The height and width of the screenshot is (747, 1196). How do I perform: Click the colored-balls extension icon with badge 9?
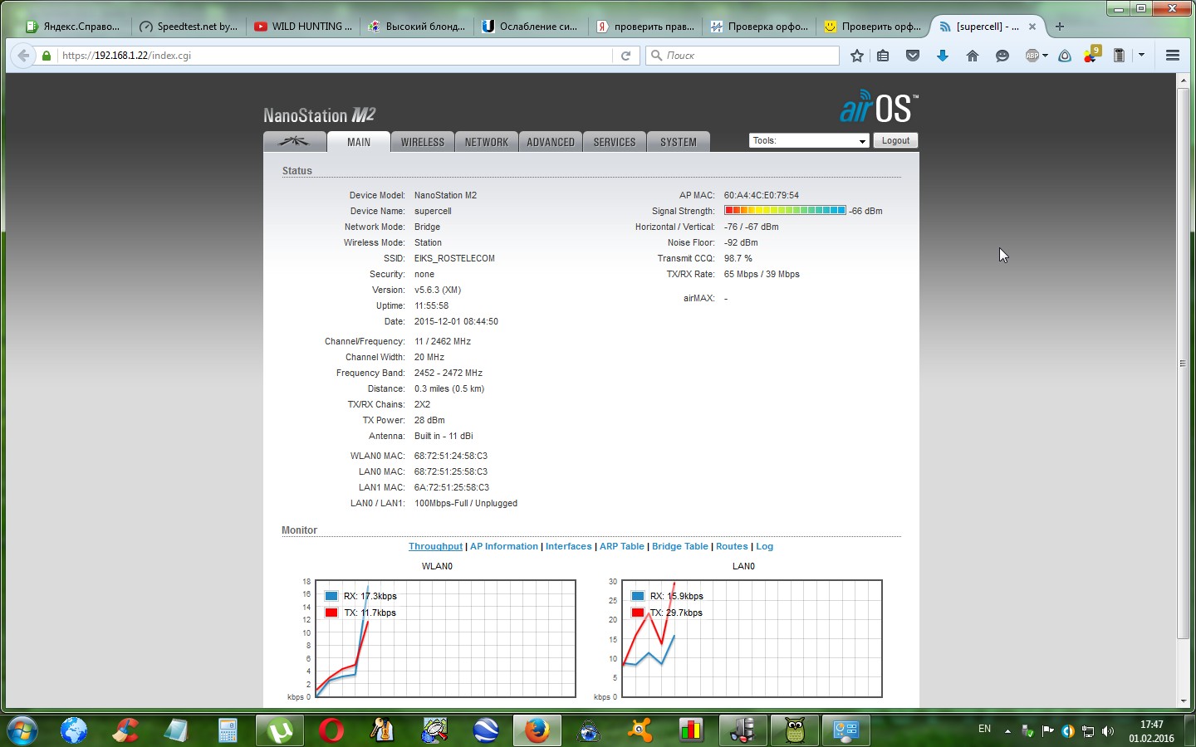tap(1092, 55)
